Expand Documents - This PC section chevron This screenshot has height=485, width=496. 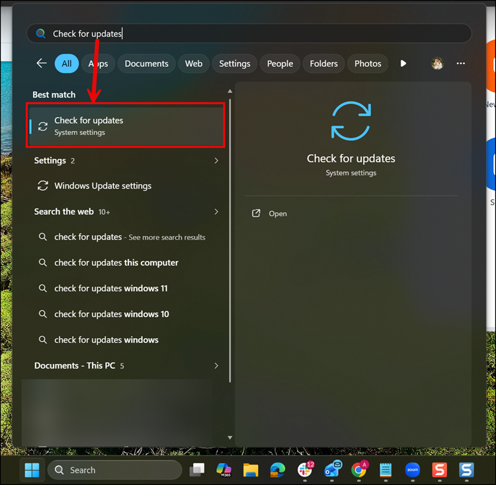click(x=216, y=366)
